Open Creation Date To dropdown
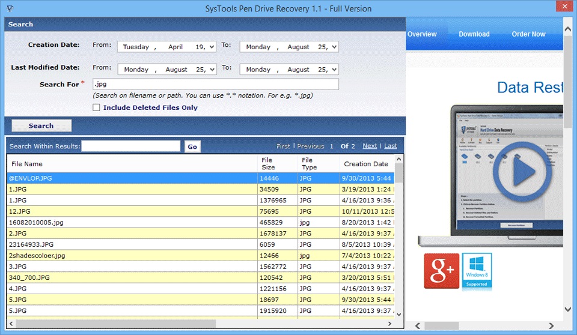This screenshot has width=577, height=335. [x=334, y=47]
